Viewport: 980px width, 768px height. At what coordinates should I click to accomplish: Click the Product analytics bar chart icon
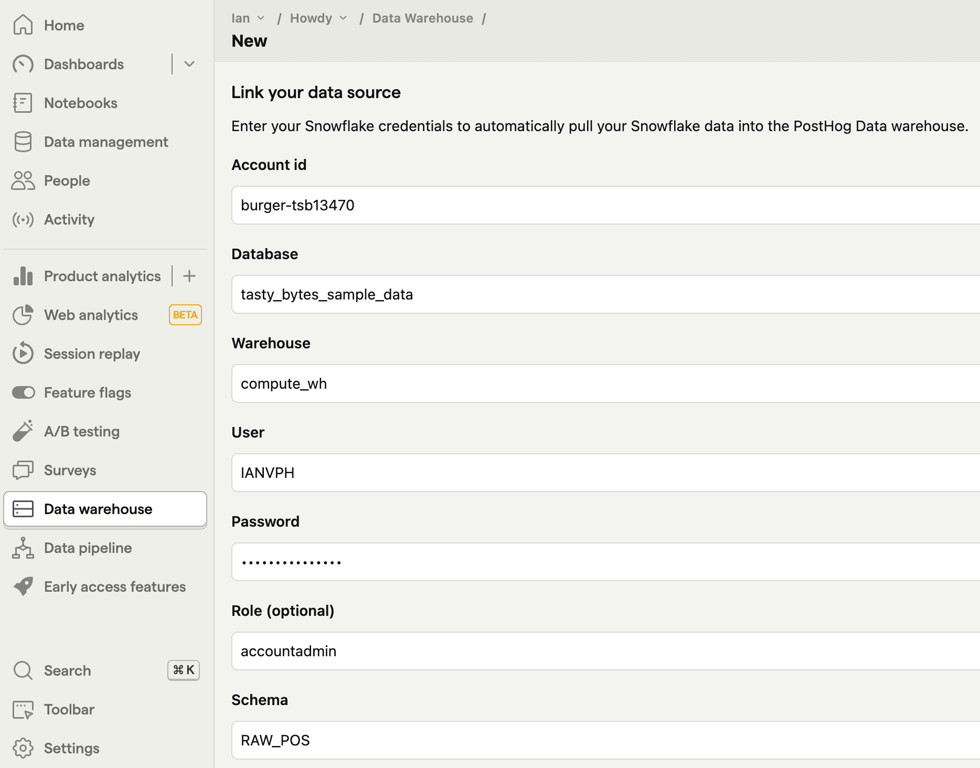(23, 276)
